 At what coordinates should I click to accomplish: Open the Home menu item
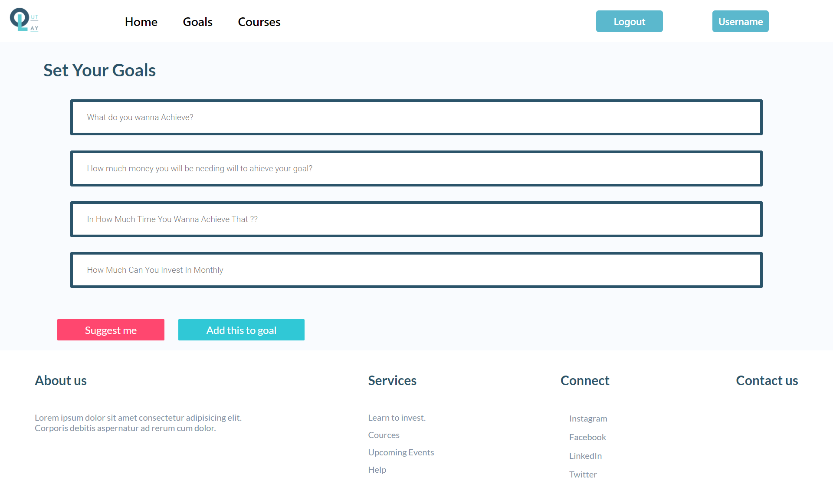(141, 22)
